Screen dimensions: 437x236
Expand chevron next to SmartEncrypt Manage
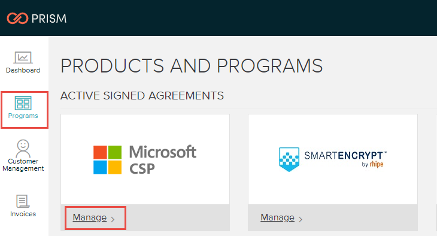[300, 220]
